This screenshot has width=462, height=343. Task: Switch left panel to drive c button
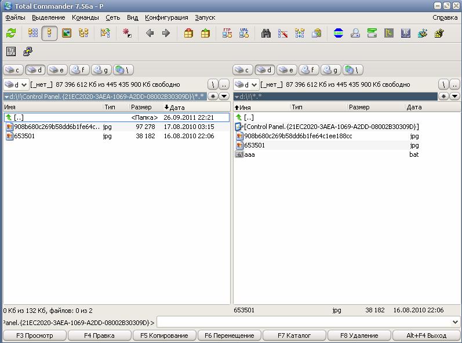pos(13,70)
